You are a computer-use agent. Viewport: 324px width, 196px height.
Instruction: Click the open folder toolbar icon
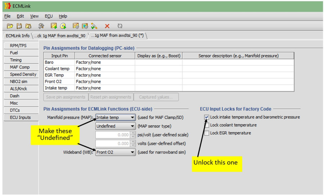pos(10,26)
